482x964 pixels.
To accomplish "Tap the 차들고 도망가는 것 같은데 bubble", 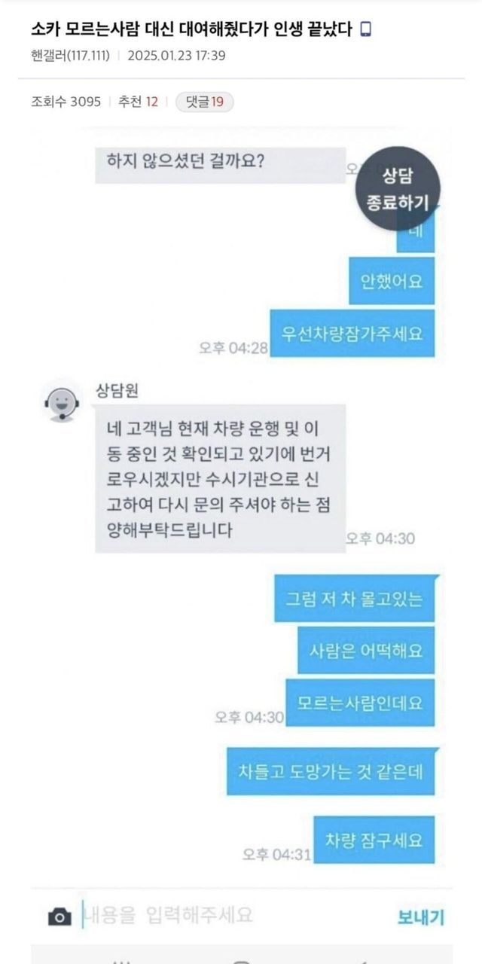I will [x=332, y=771].
